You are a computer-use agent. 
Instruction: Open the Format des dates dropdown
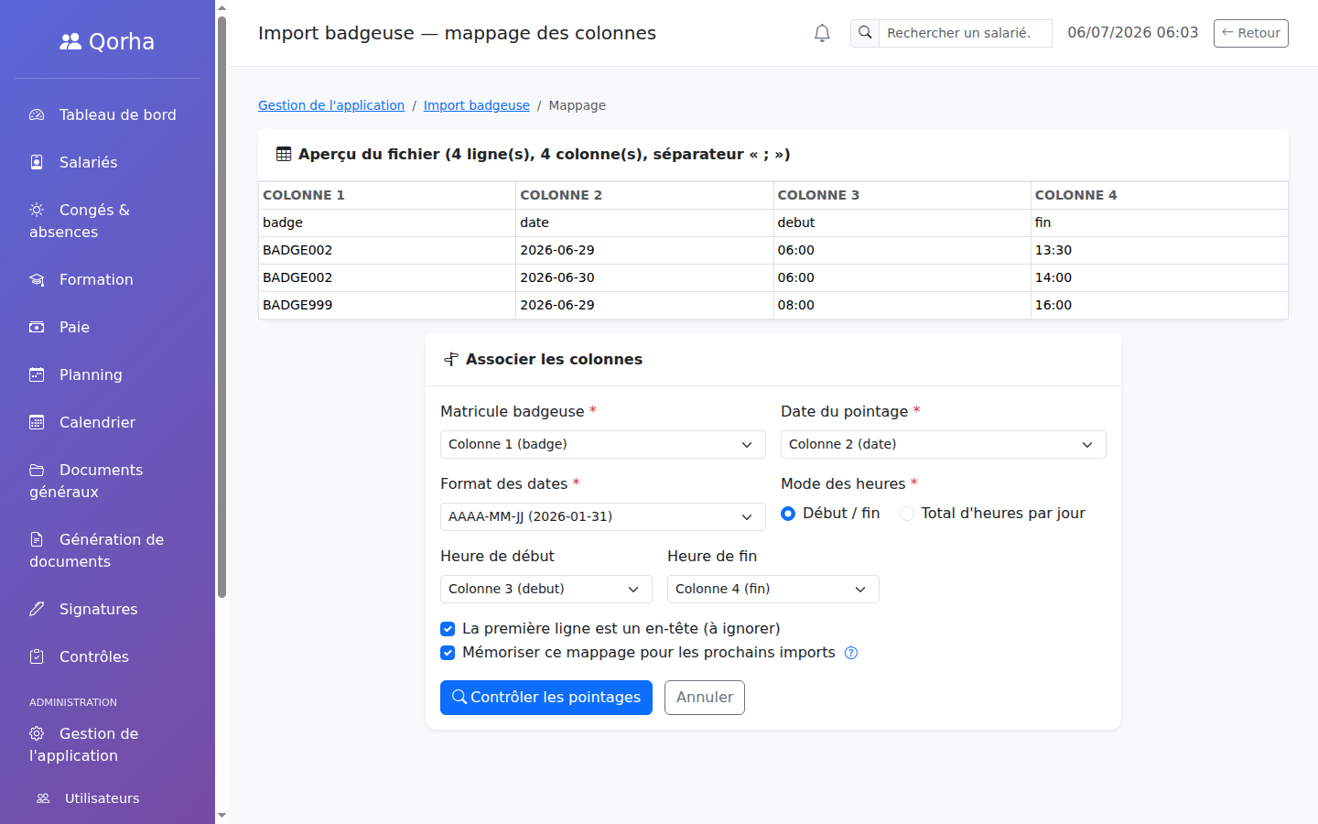click(603, 516)
